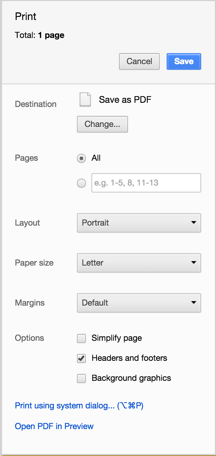The height and width of the screenshot is (456, 216).
Task: Select Portrait layout option
Action: pos(139,223)
